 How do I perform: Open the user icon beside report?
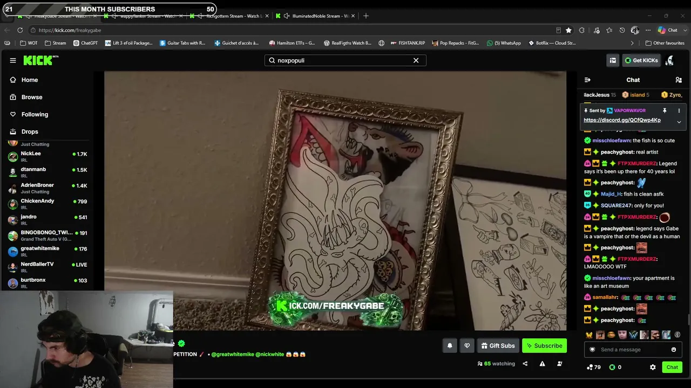coord(559,364)
